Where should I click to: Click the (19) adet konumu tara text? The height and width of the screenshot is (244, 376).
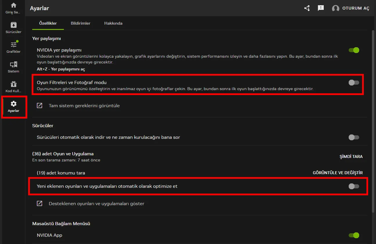click(61, 173)
